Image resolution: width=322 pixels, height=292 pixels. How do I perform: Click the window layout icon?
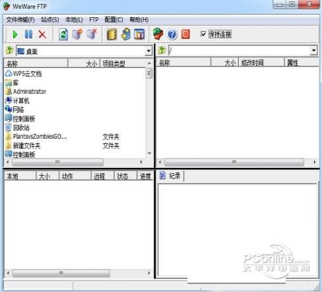tap(139, 34)
